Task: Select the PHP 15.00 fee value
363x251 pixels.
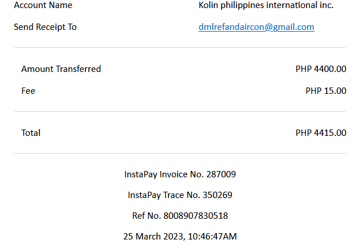Action: pos(325,90)
